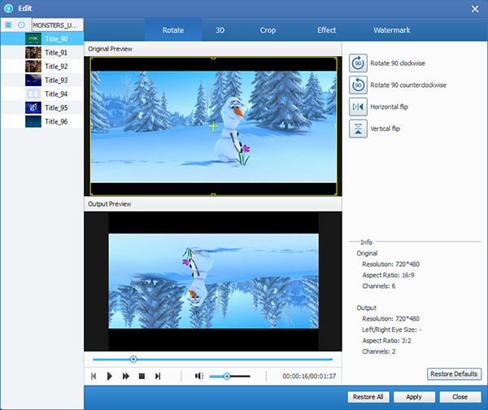Image resolution: width=488 pixels, height=410 pixels.
Task: Click the Rotate 90 clockwise icon
Action: pyautogui.click(x=358, y=63)
